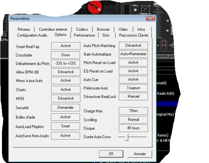Screen dimensions: 209x163
Task: Open the Infos tab
Action: click(x=141, y=29)
